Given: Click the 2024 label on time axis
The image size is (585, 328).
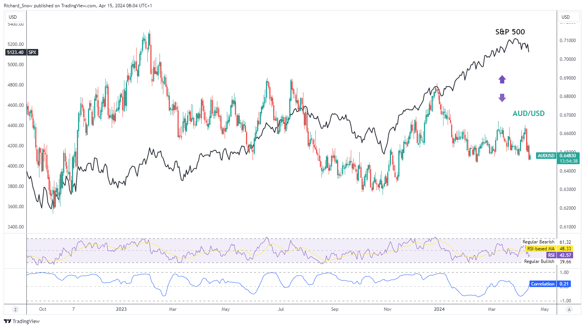Looking at the screenshot, I should coord(439,309).
